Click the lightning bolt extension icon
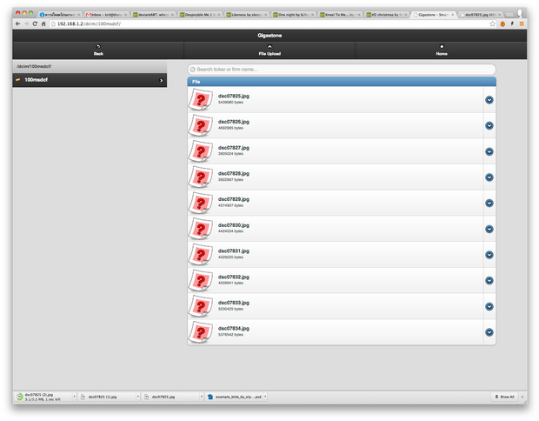The height and width of the screenshot is (421, 539). [x=512, y=23]
